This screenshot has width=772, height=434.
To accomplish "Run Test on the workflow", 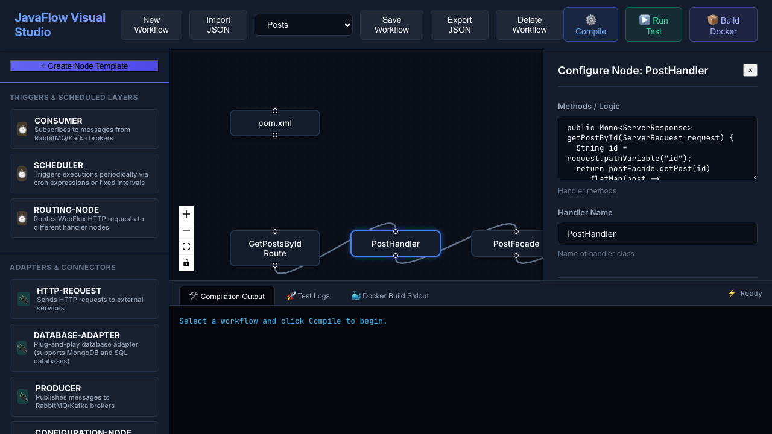I will pos(654,25).
